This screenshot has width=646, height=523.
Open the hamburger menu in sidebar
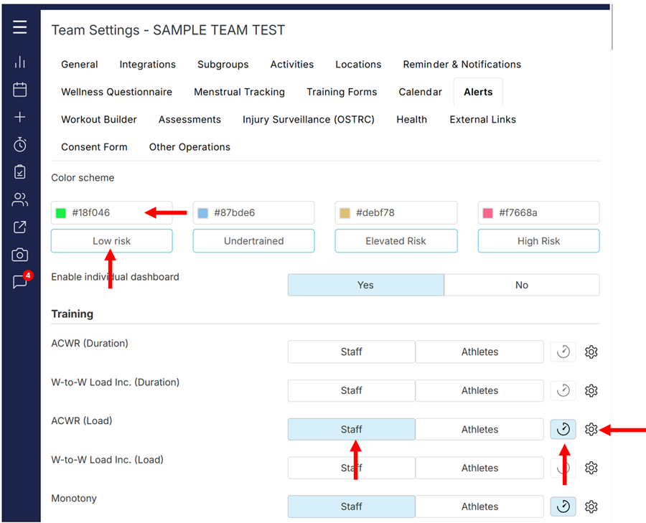(20, 27)
